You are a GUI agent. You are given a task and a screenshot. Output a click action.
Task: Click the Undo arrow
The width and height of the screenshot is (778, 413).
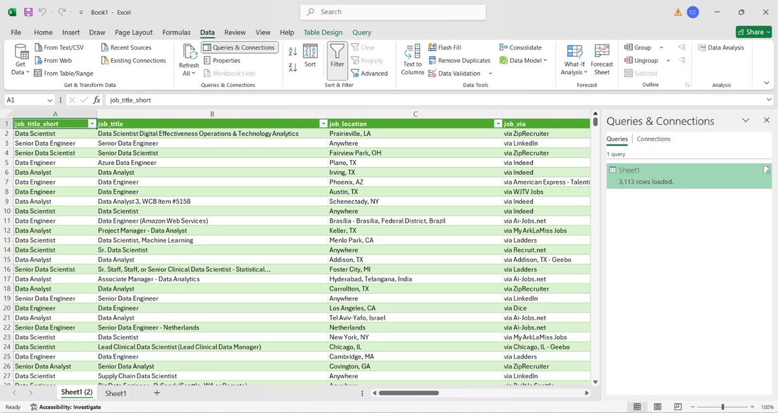(43, 12)
